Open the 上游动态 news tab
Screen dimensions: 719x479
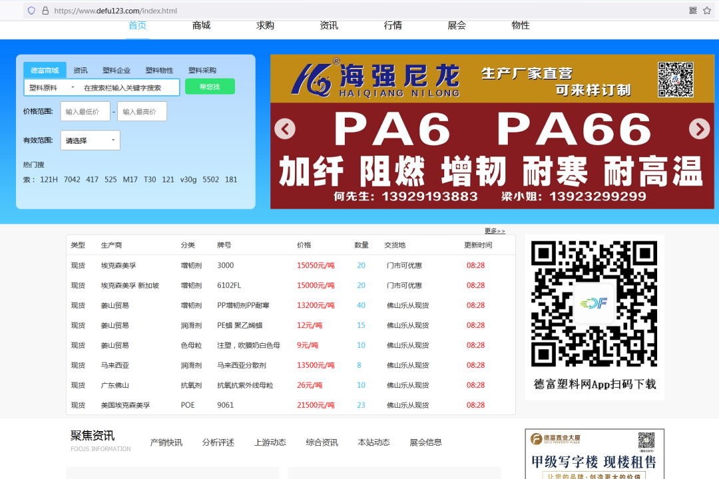[x=270, y=442]
